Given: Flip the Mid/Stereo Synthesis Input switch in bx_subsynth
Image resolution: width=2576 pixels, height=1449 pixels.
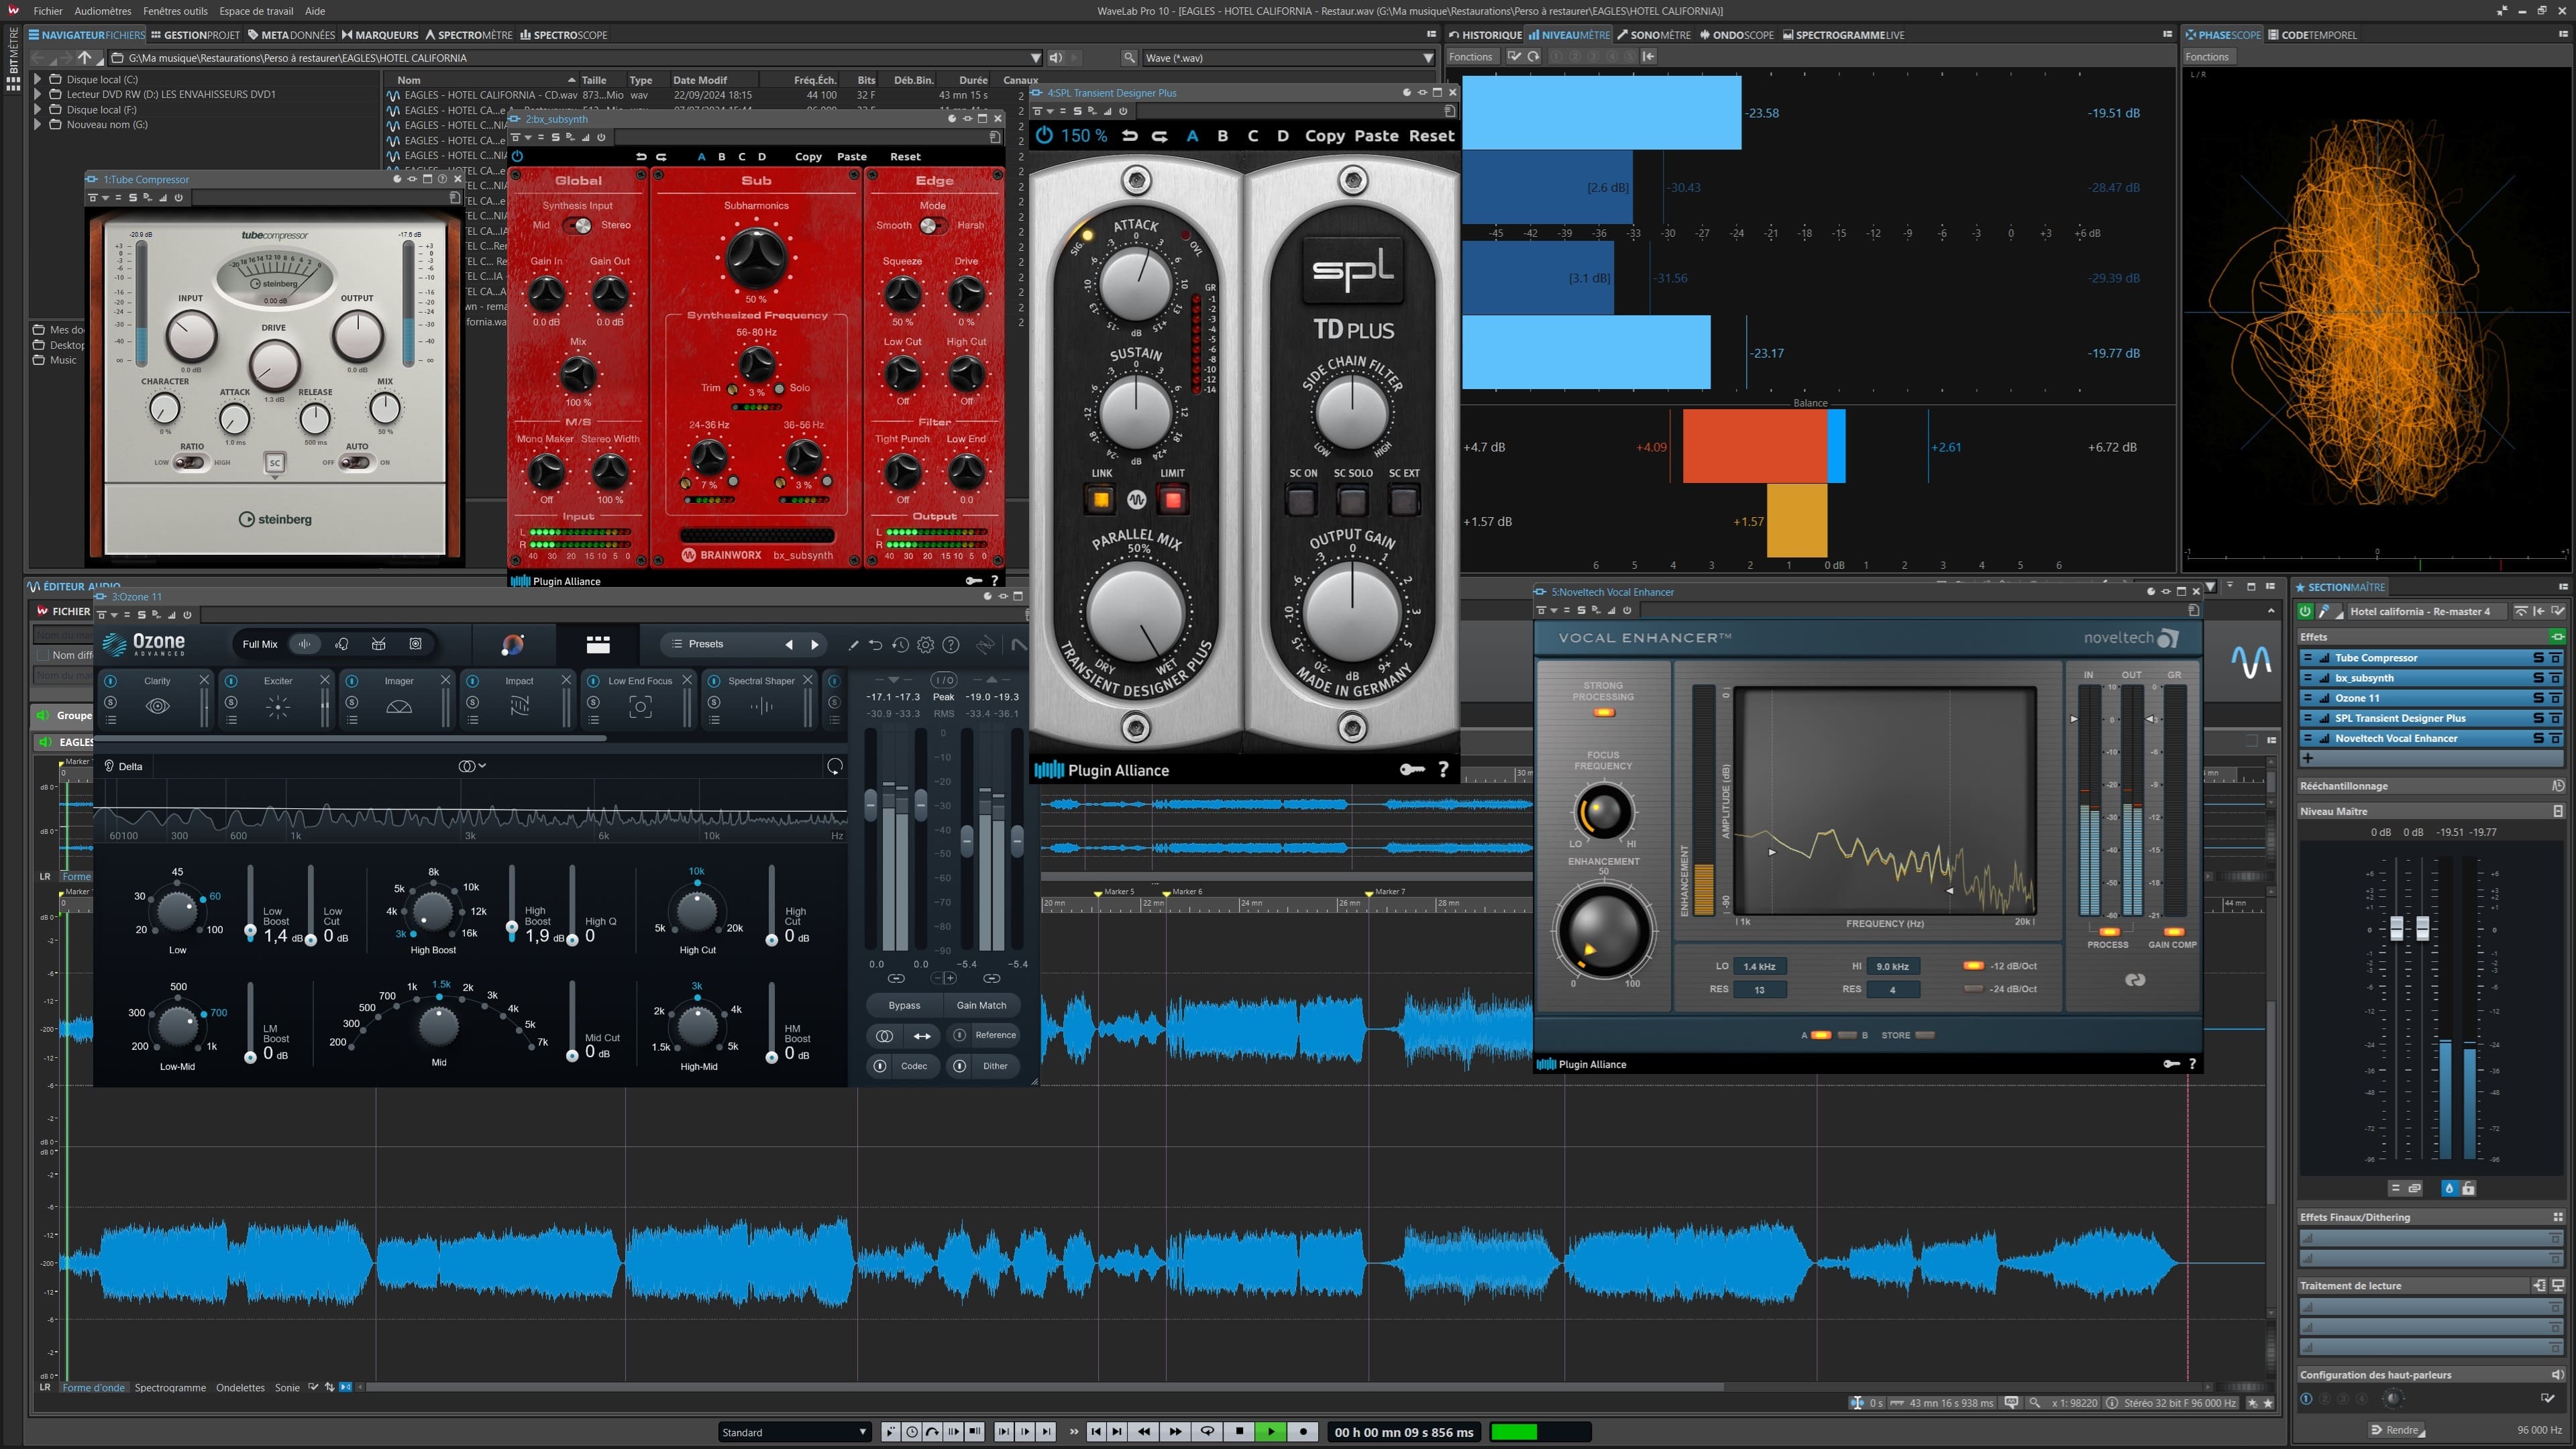Looking at the screenshot, I should pos(578,225).
